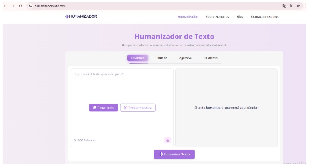Screen dimensions: 309x166
Task: Switch to the Fluidez mode tab
Action: [x=162, y=58]
